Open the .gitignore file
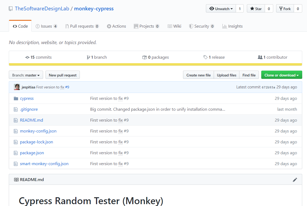This screenshot has height=206, width=307. [x=29, y=109]
